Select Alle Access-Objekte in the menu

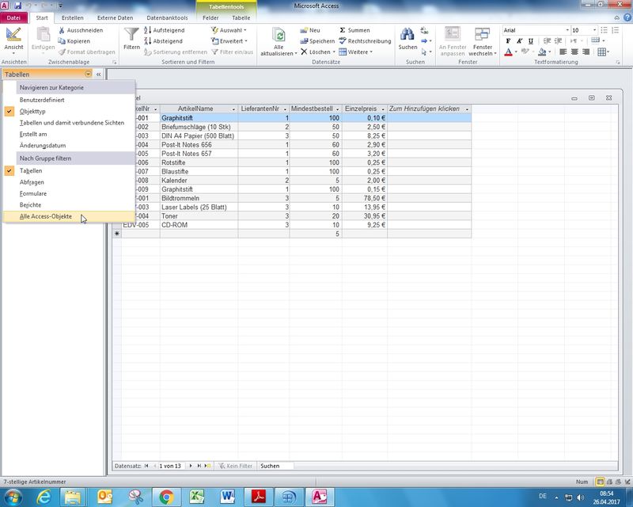tap(47, 216)
